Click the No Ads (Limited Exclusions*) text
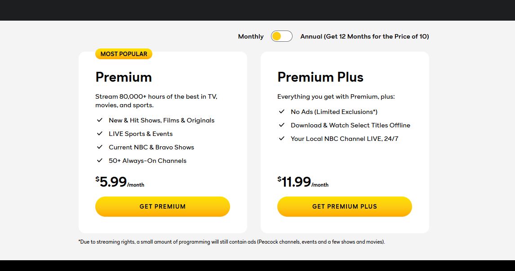This screenshot has height=271, width=515. [x=334, y=112]
